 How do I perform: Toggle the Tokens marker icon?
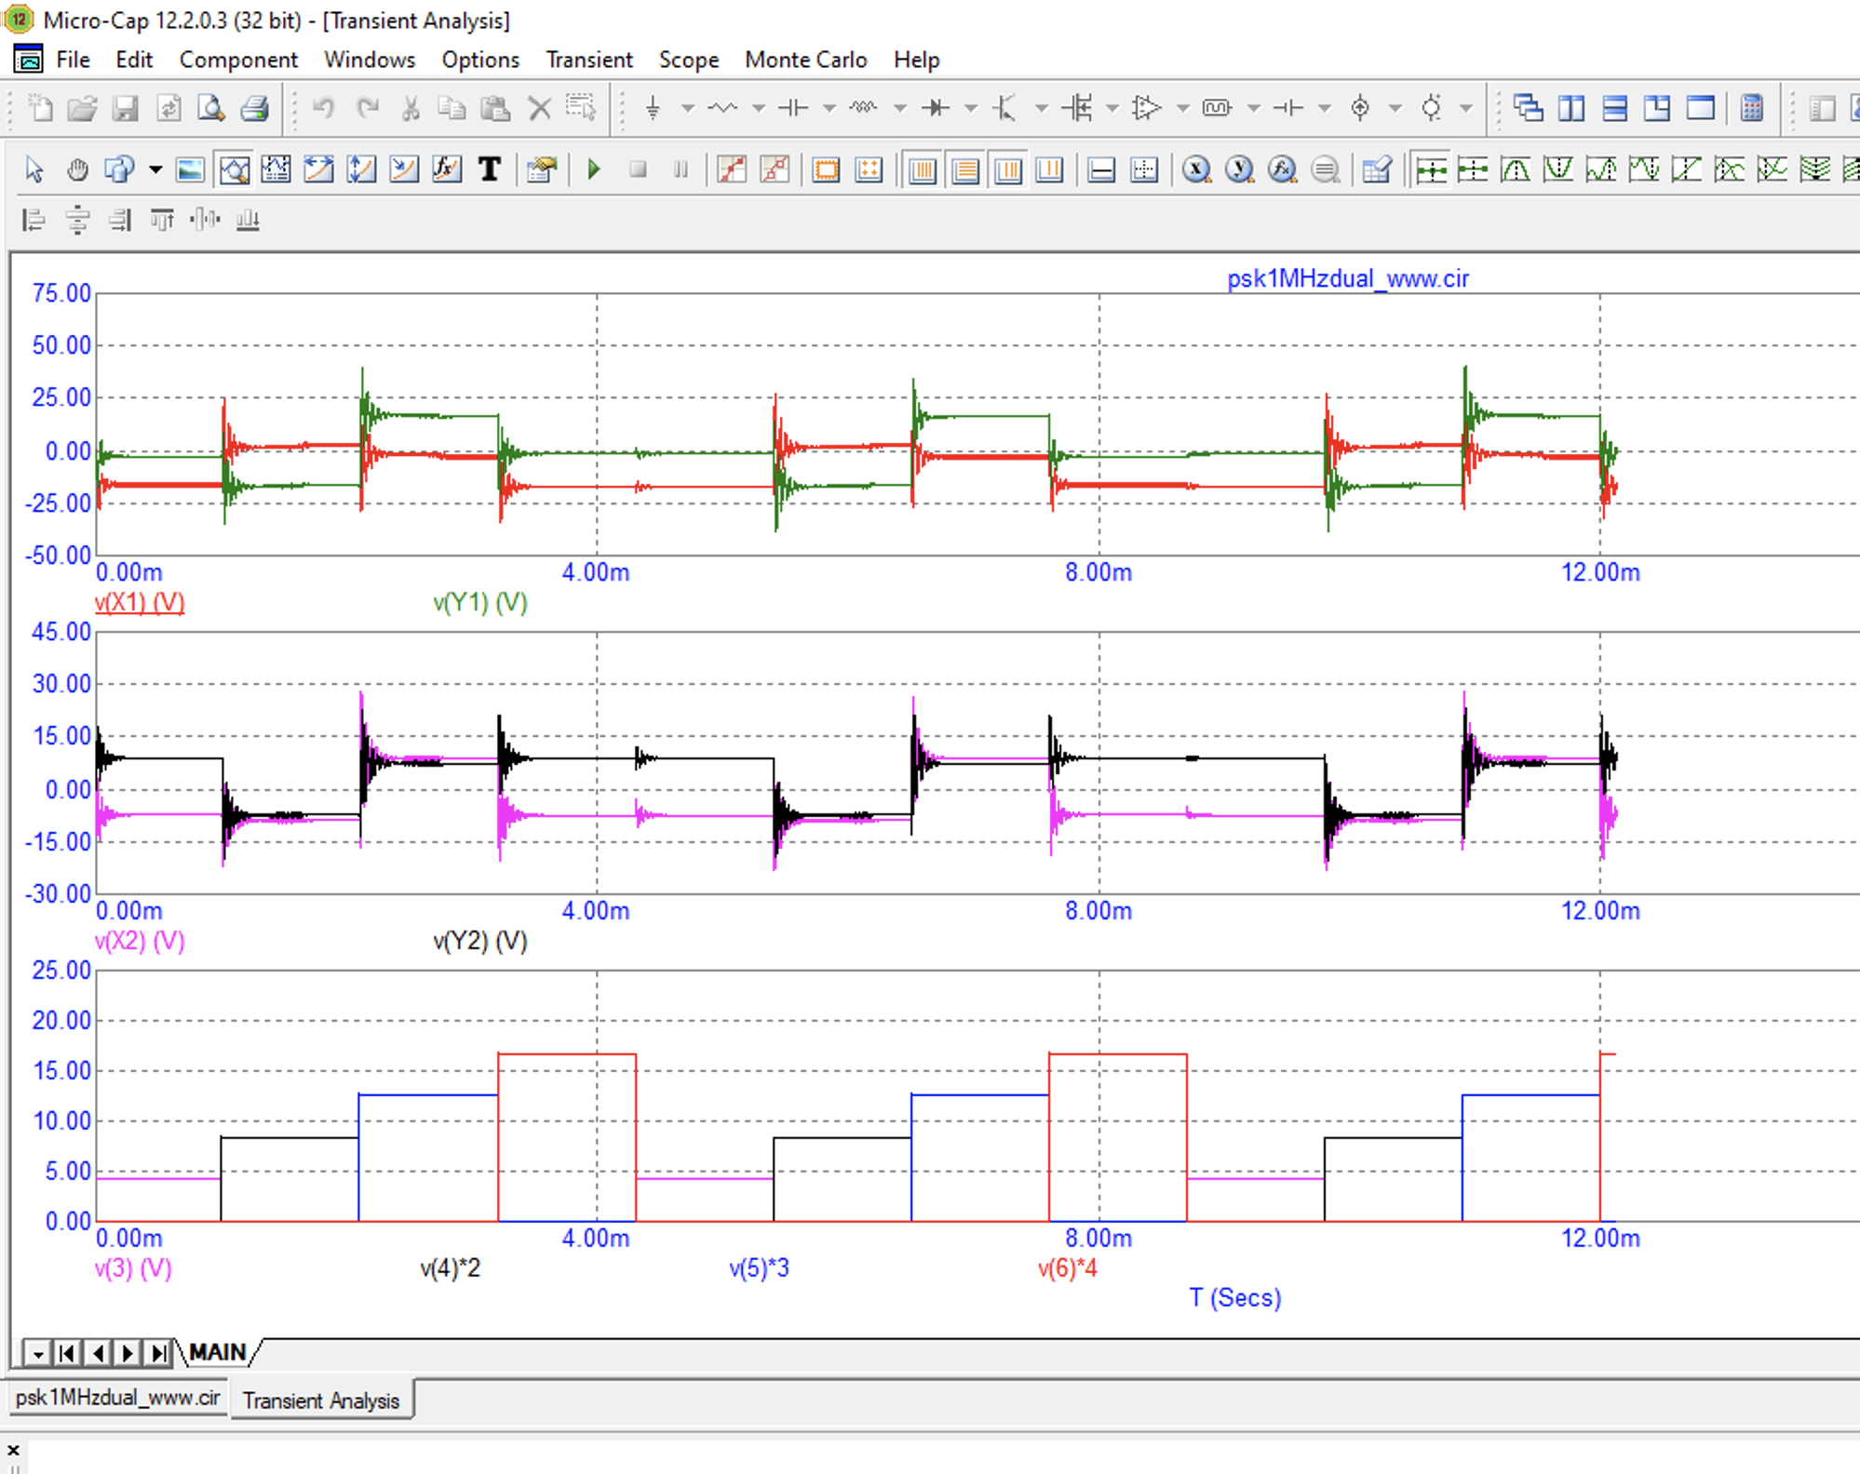[x=775, y=169]
